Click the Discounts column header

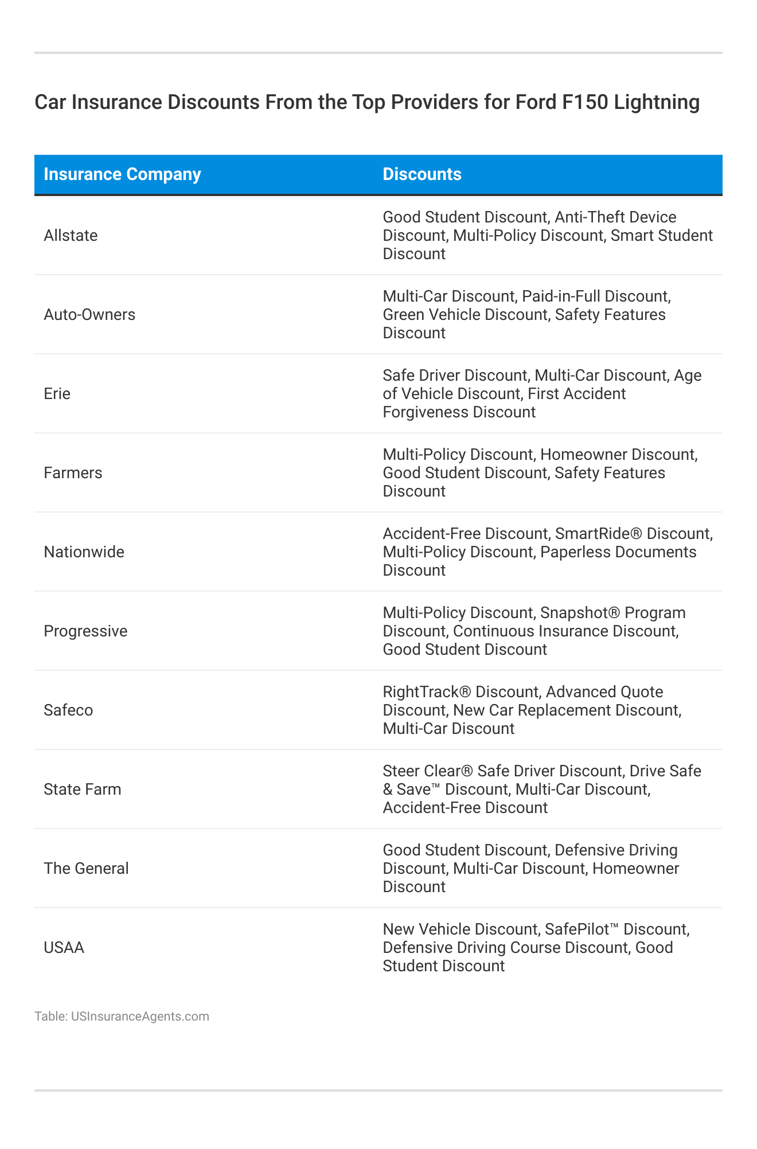tap(422, 174)
